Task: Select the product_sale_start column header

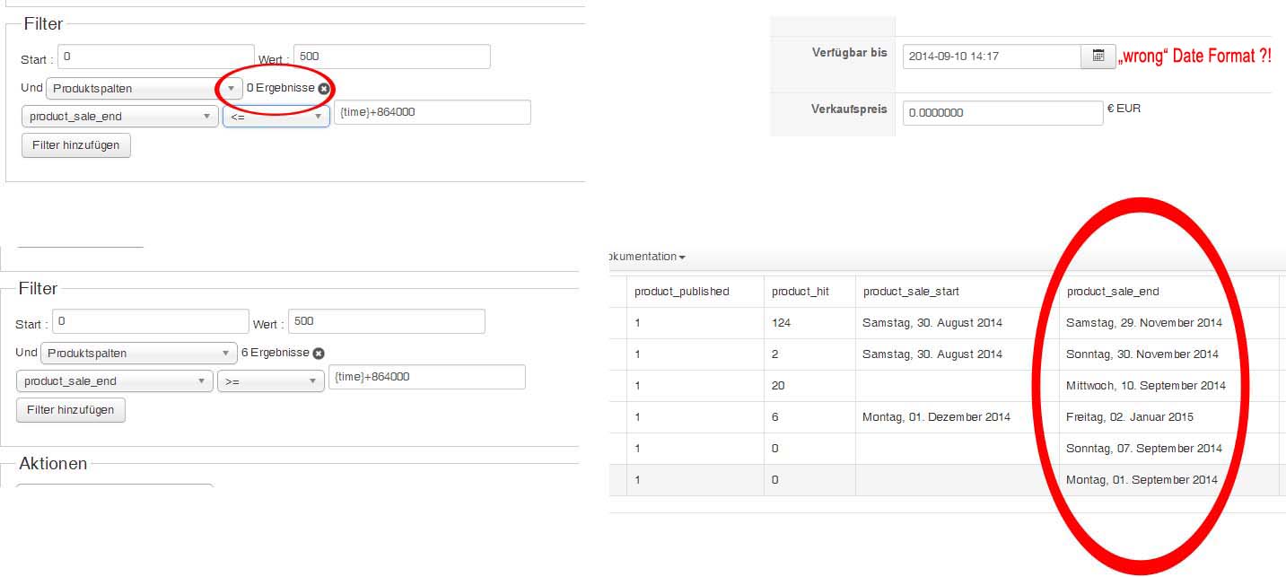Action: click(912, 292)
